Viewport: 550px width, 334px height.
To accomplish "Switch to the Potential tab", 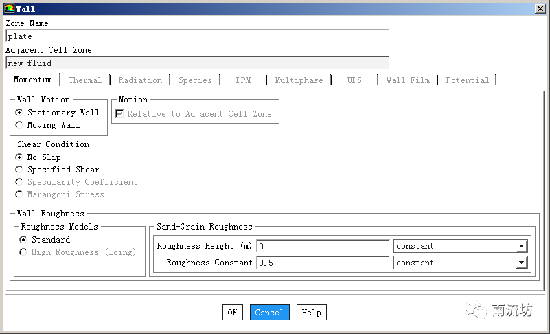I will coord(467,80).
